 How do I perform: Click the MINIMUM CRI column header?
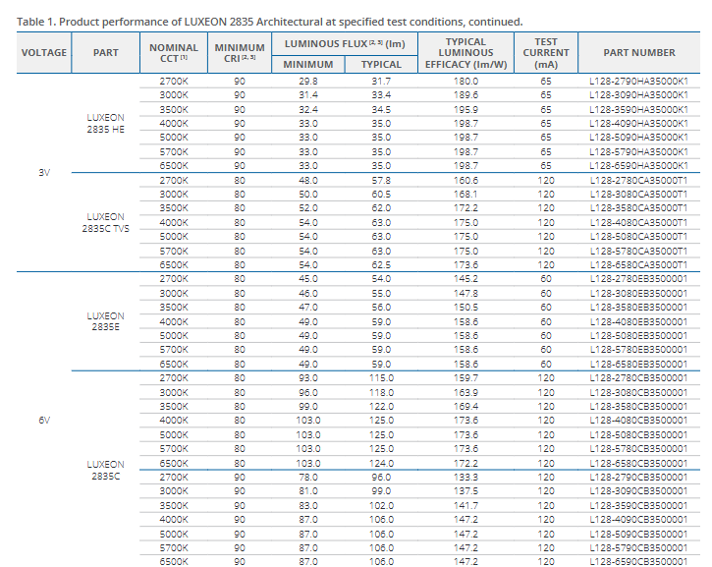(x=240, y=53)
